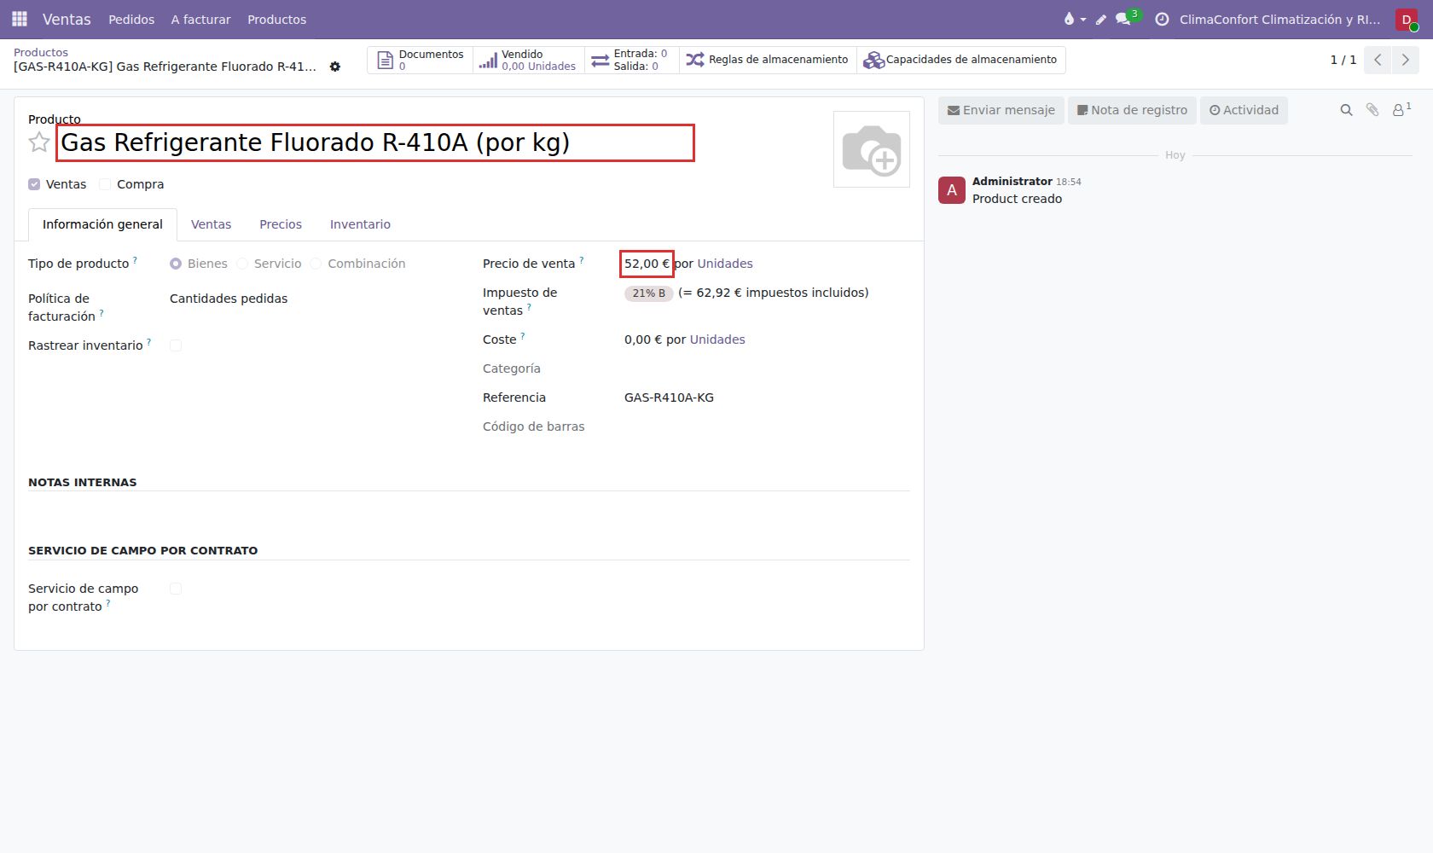Click Nota de registro button
The image size is (1433, 853).
coord(1132,110)
